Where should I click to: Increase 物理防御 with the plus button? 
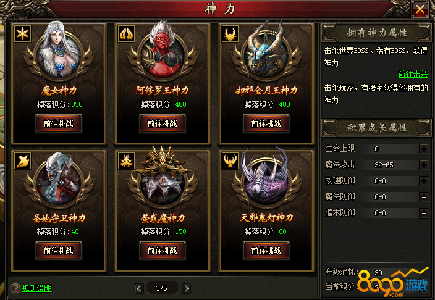click(424, 181)
